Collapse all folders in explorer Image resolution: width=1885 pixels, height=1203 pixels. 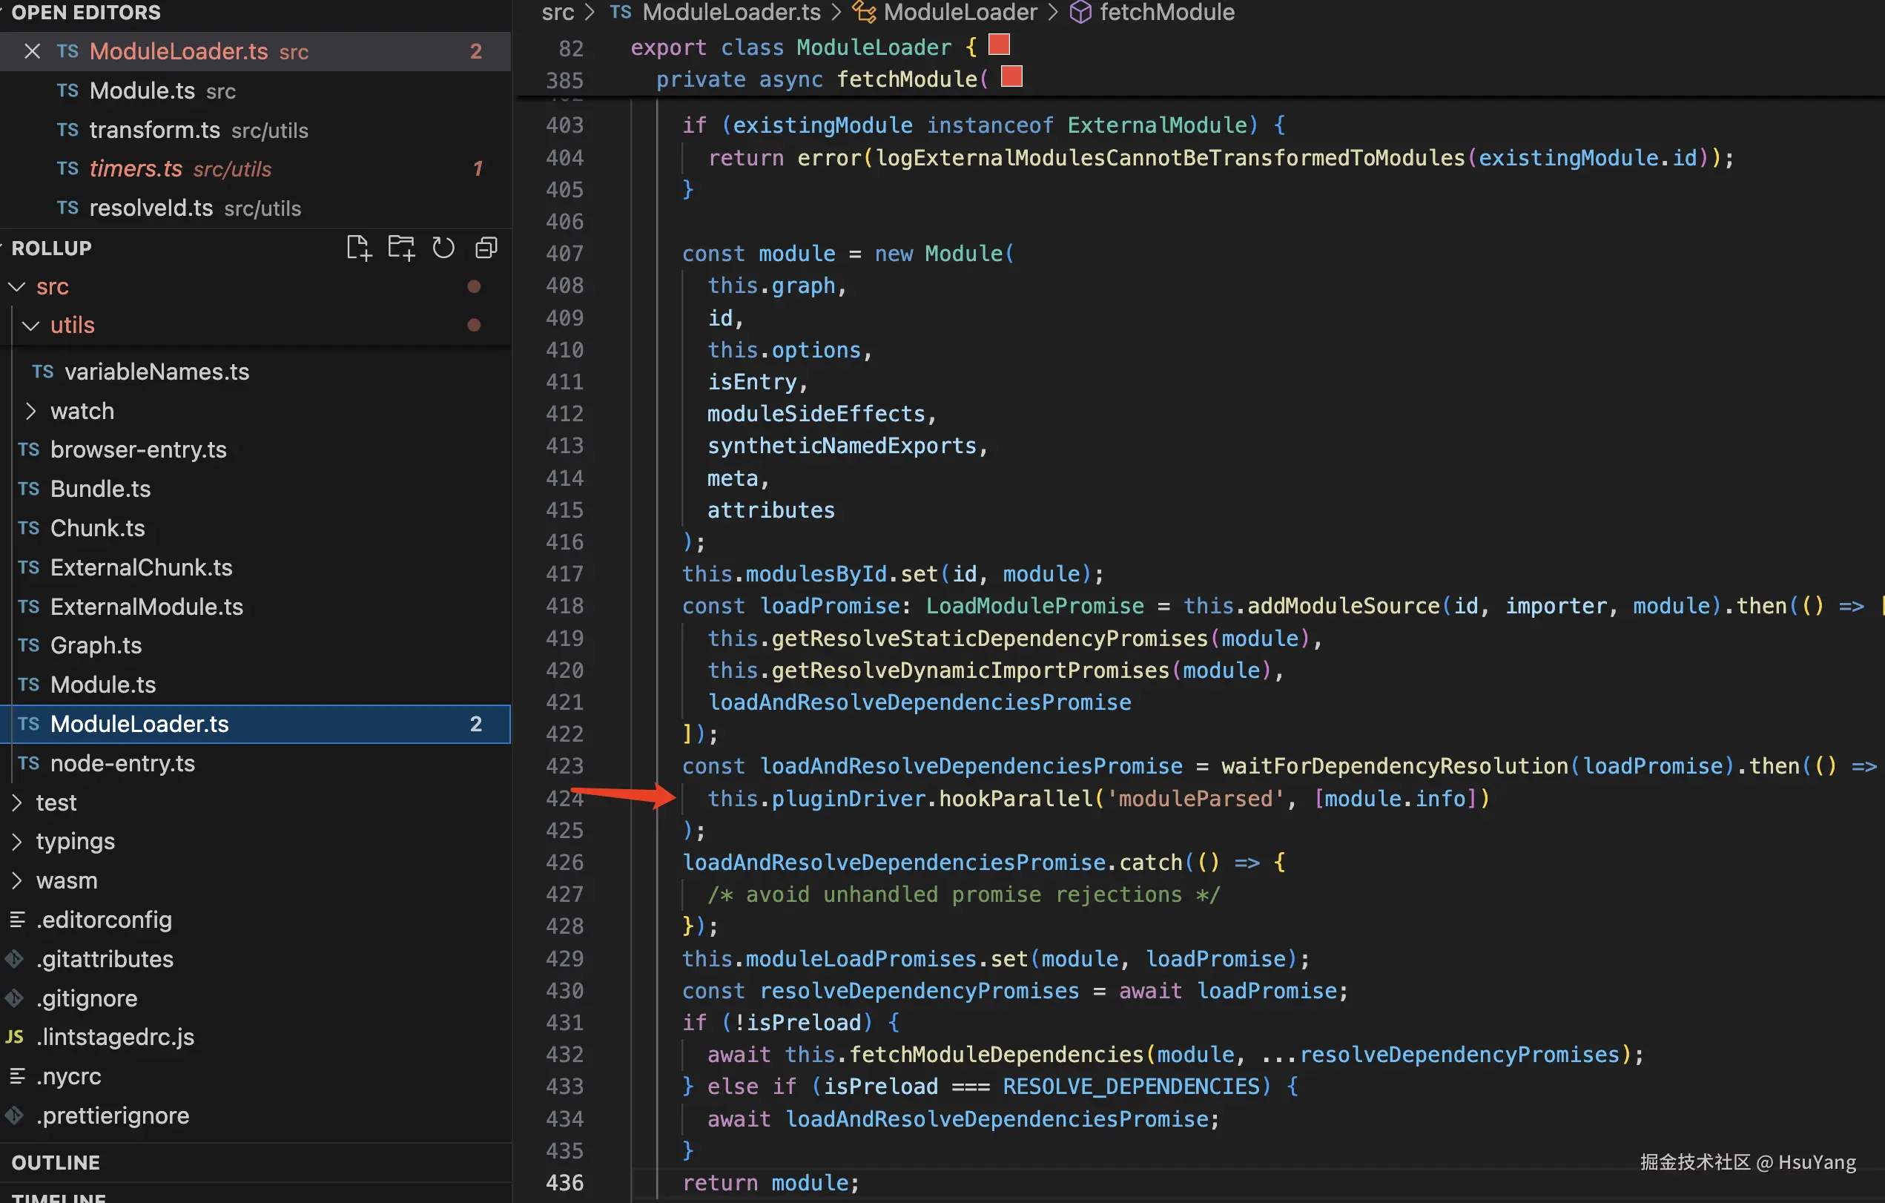(x=486, y=248)
